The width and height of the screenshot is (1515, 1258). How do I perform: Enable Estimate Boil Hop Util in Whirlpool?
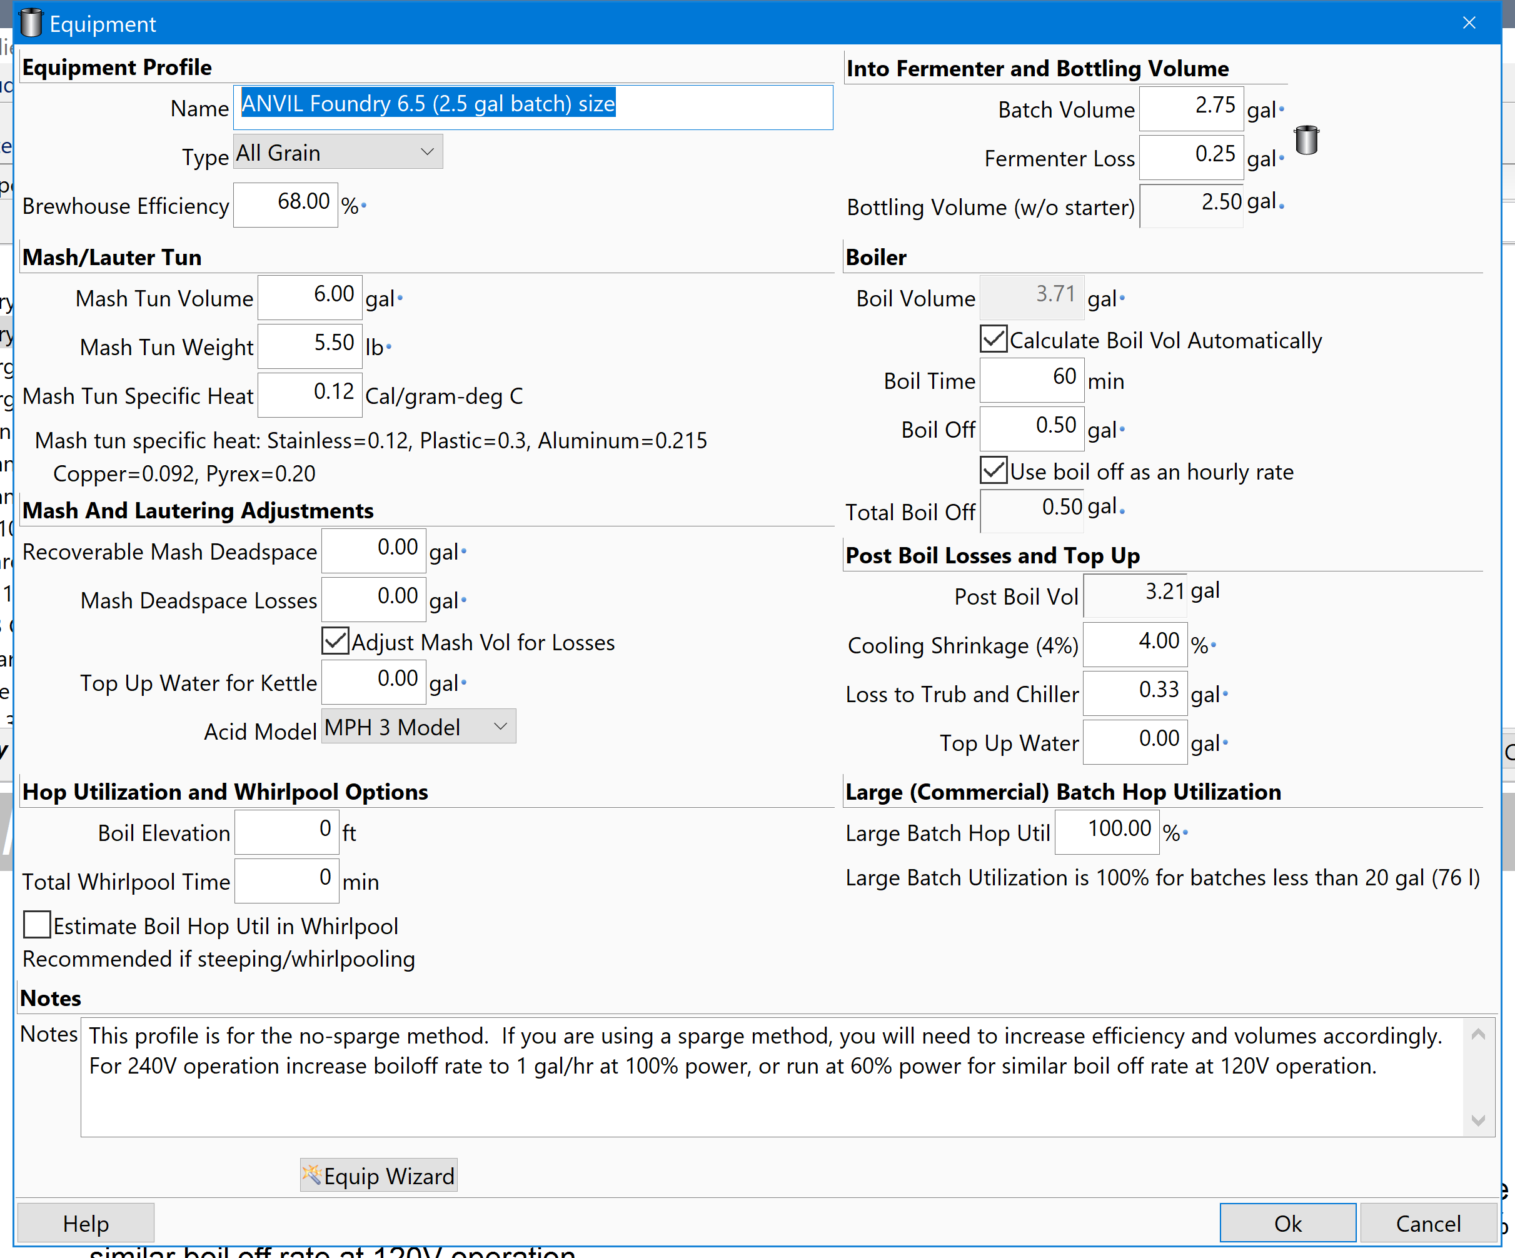pyautogui.click(x=37, y=925)
